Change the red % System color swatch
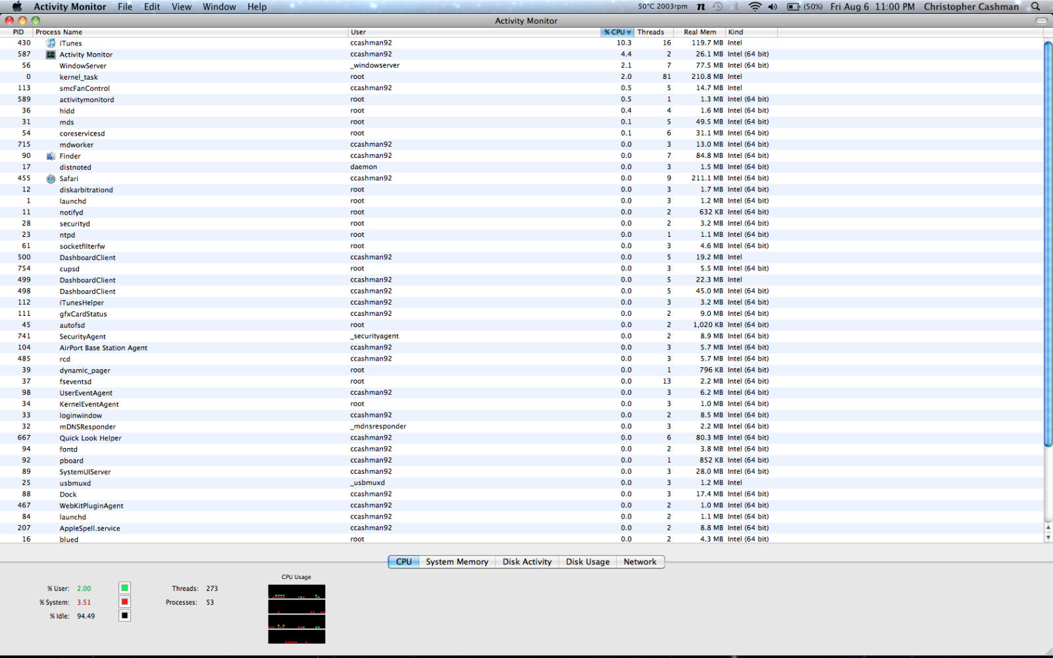This screenshot has height=658, width=1053. pos(124,601)
